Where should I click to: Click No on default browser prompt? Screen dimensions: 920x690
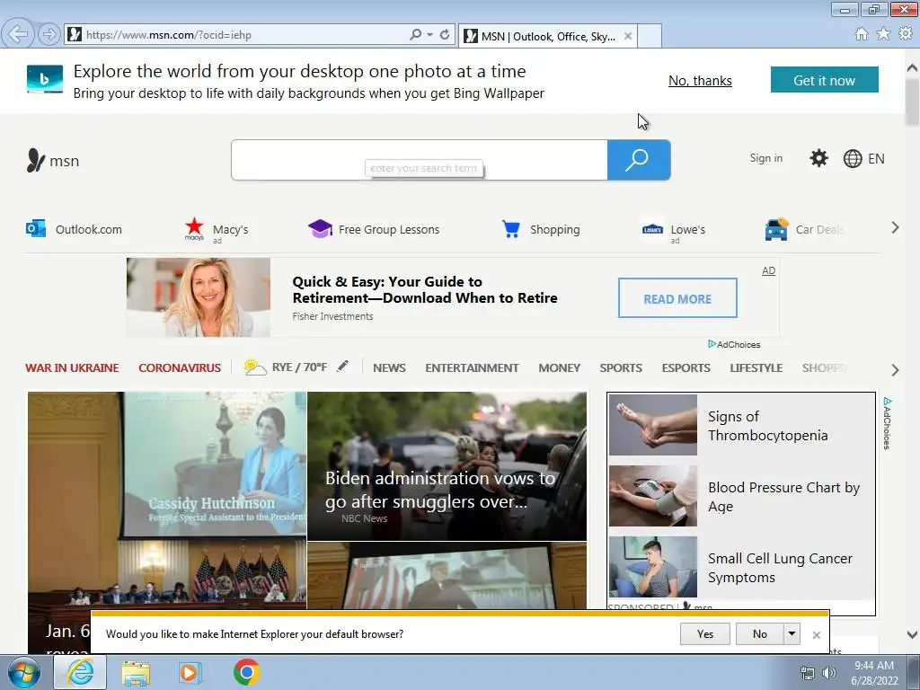760,633
